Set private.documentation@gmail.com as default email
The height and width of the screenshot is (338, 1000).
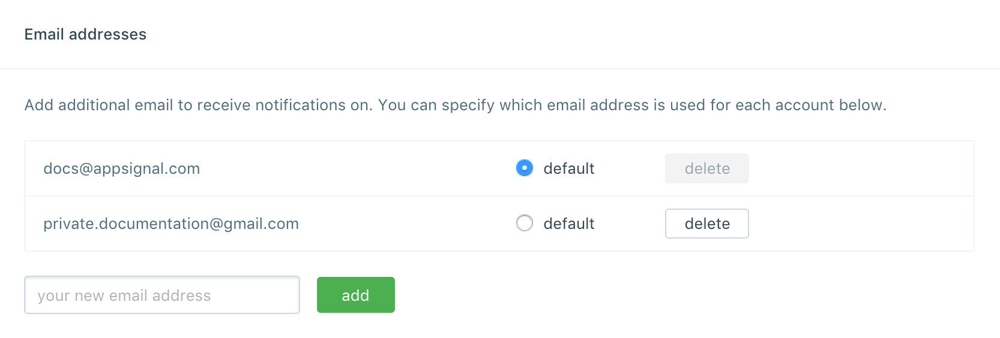point(524,224)
